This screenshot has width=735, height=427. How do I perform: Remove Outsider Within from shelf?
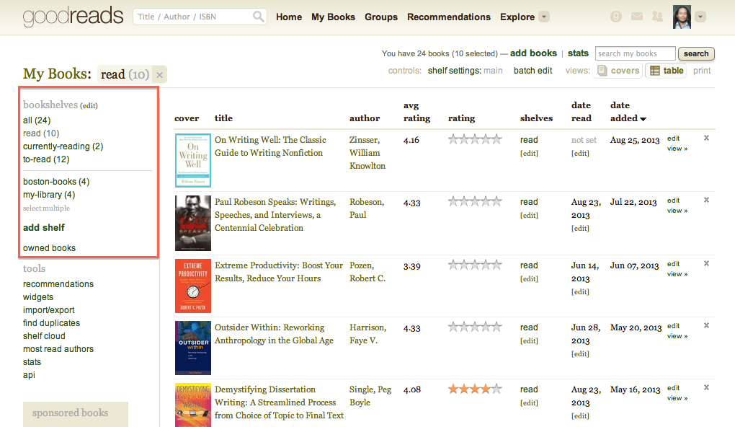coord(706,325)
